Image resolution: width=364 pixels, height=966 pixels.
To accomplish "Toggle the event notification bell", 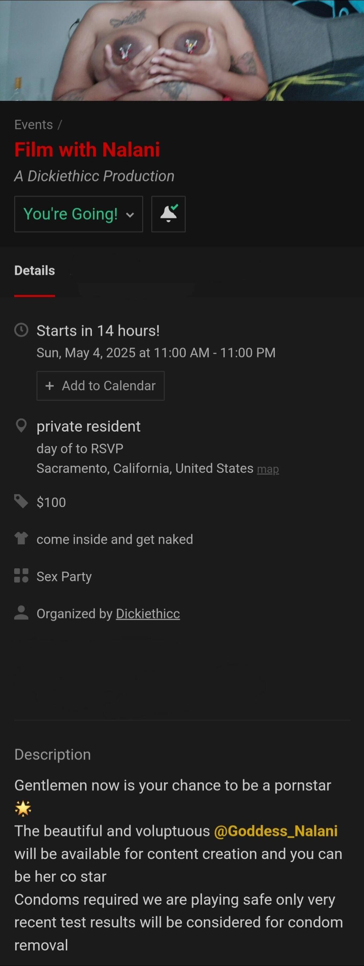I will [x=168, y=214].
